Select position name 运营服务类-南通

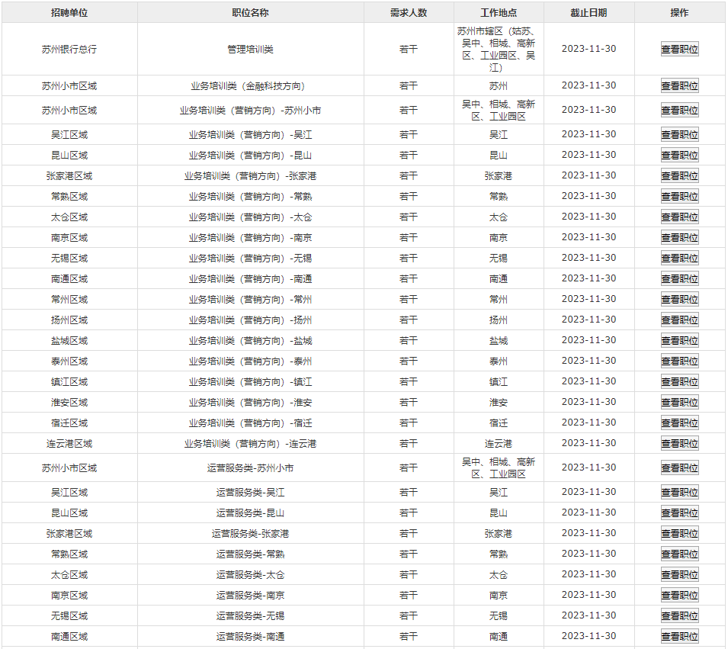point(250,637)
